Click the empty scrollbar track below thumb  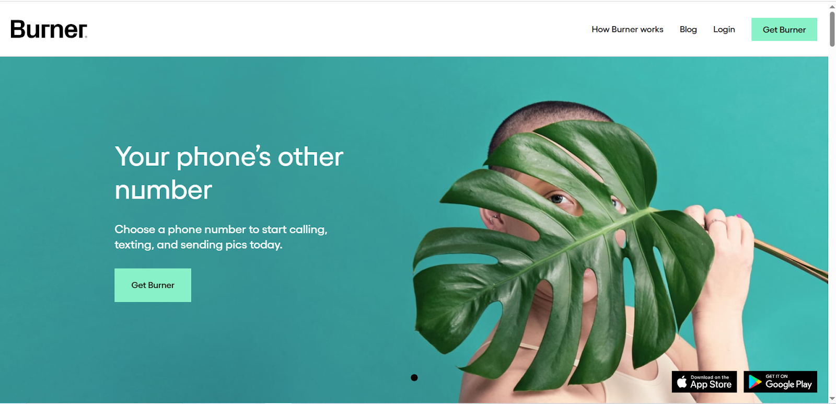pyautogui.click(x=832, y=220)
